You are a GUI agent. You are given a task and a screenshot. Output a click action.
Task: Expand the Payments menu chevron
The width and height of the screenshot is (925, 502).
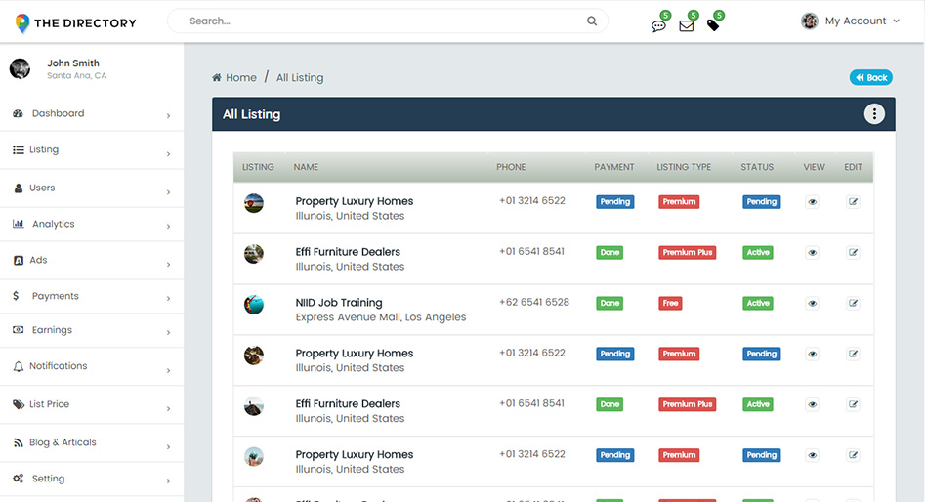pyautogui.click(x=168, y=298)
